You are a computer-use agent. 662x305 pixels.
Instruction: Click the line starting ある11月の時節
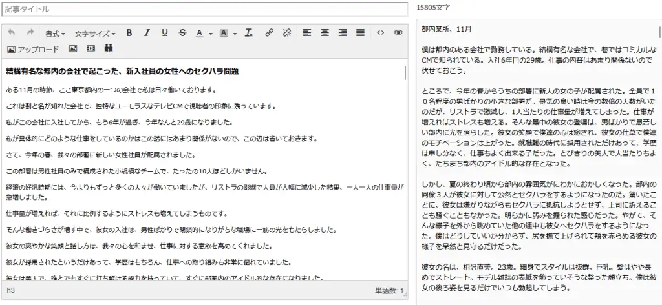111,90
